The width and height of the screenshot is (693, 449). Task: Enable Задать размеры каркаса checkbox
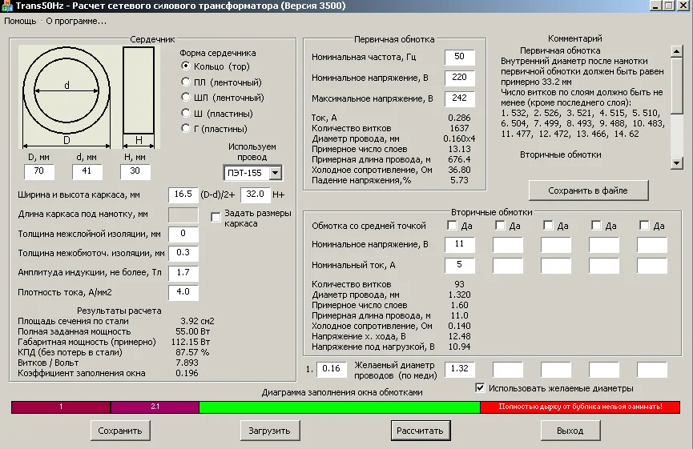216,217
